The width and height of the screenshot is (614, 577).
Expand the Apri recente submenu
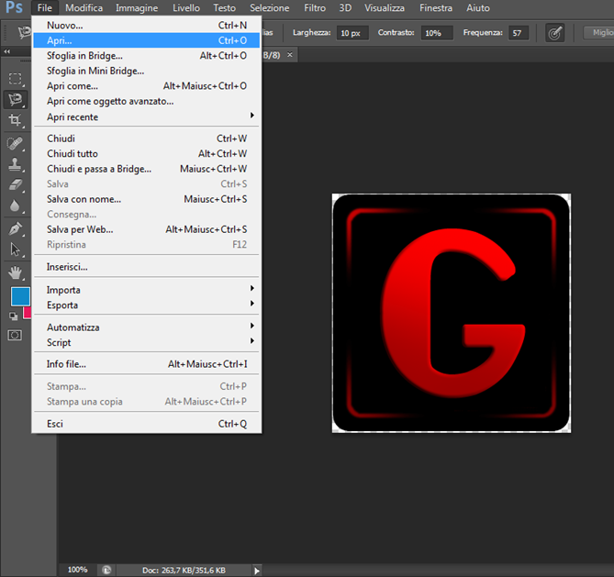(146, 117)
